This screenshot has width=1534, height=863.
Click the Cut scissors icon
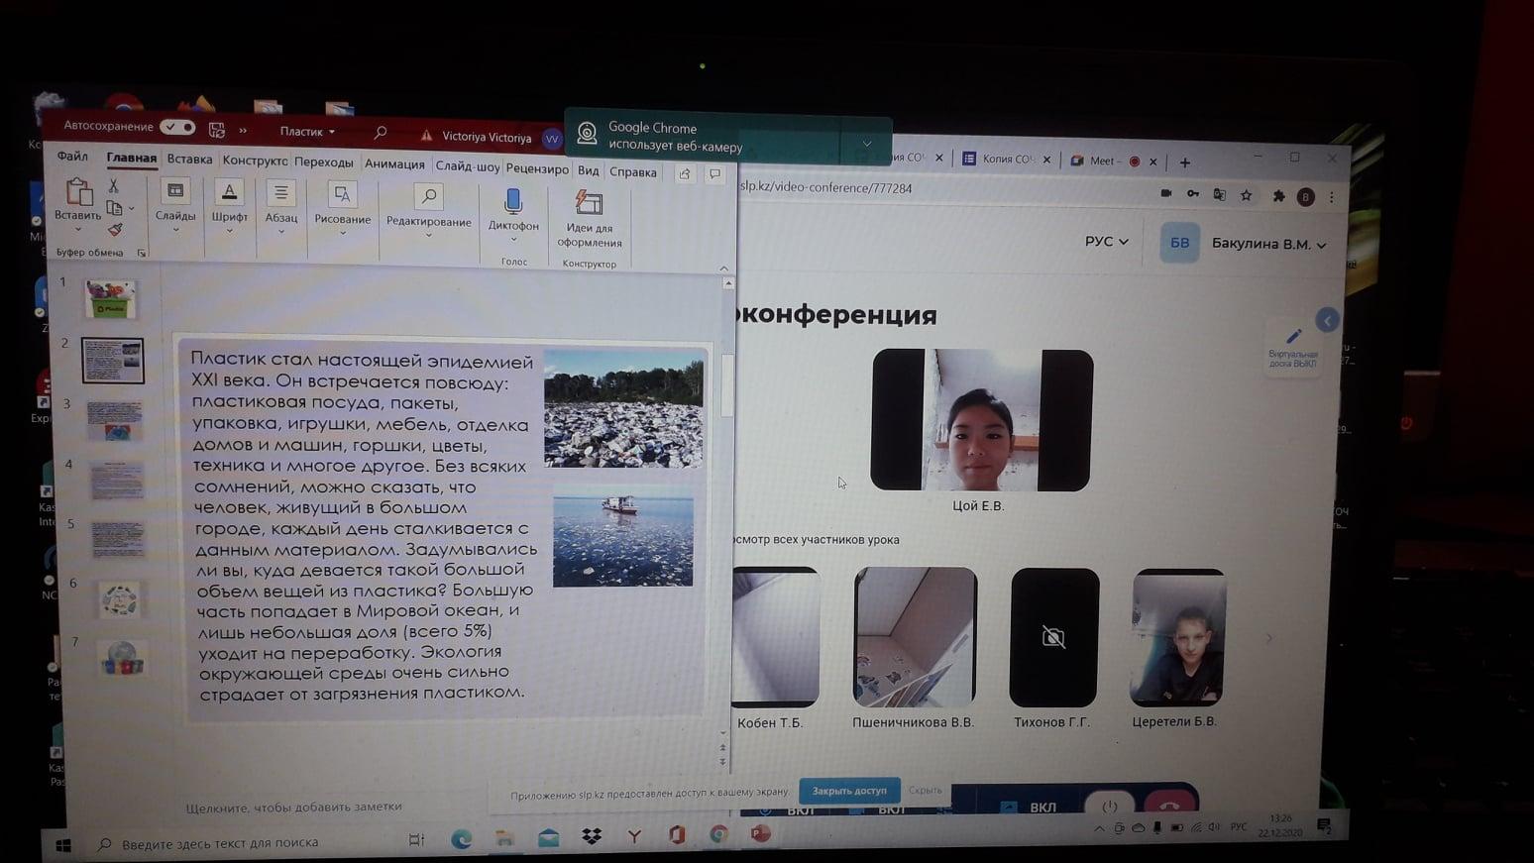pos(114,186)
